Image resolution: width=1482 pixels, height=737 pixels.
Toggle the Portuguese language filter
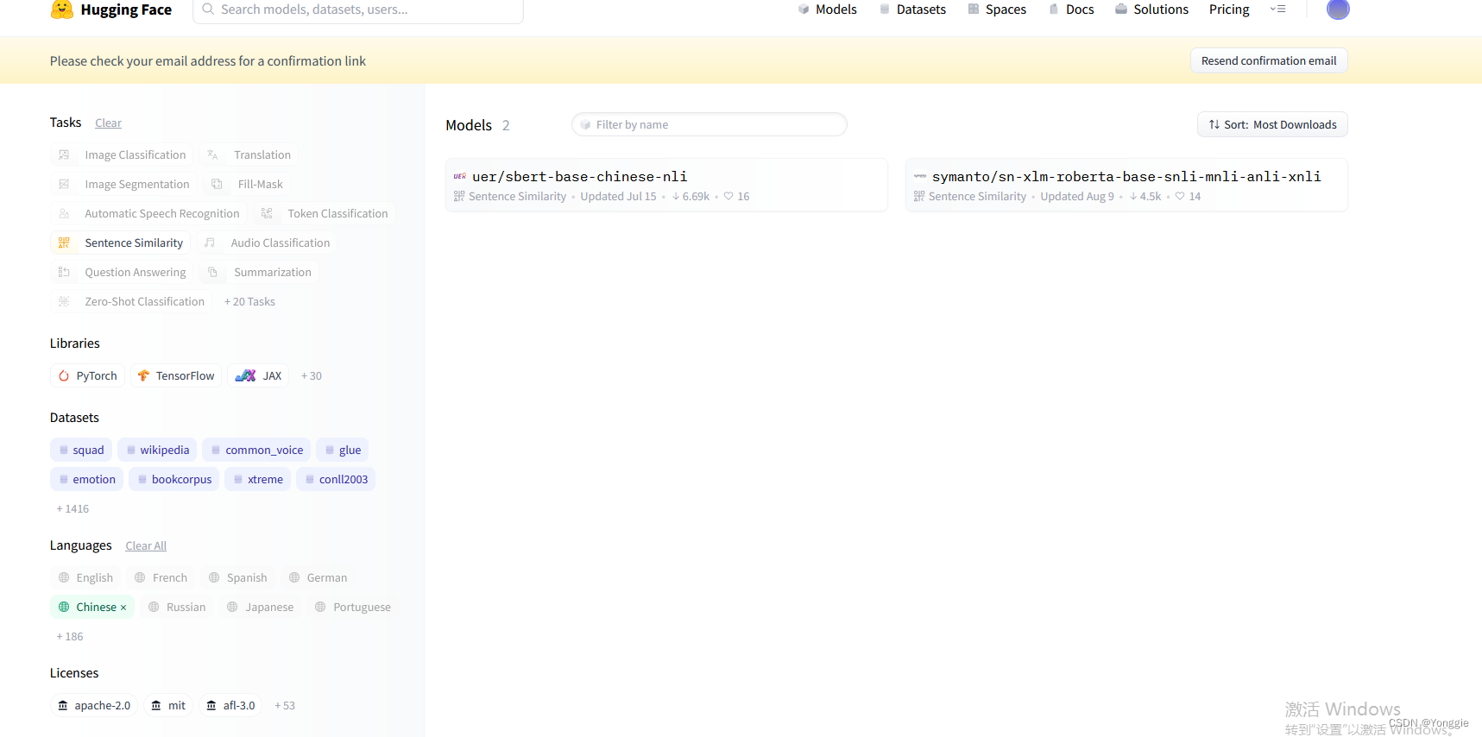point(352,608)
